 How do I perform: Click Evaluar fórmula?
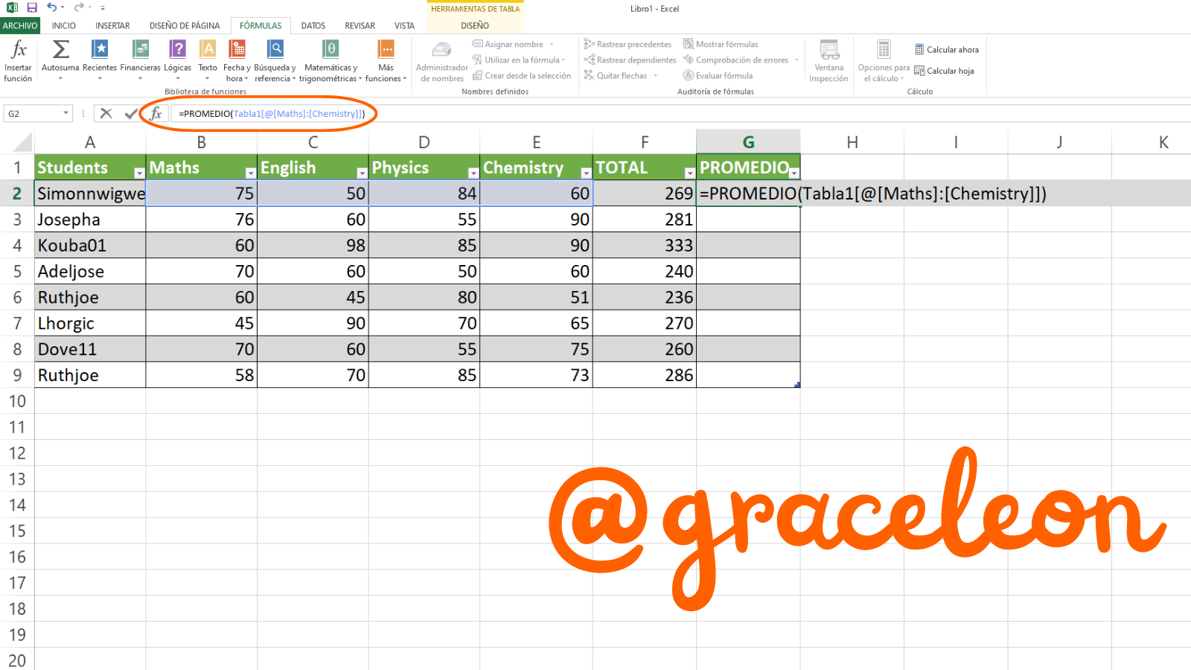(x=718, y=76)
